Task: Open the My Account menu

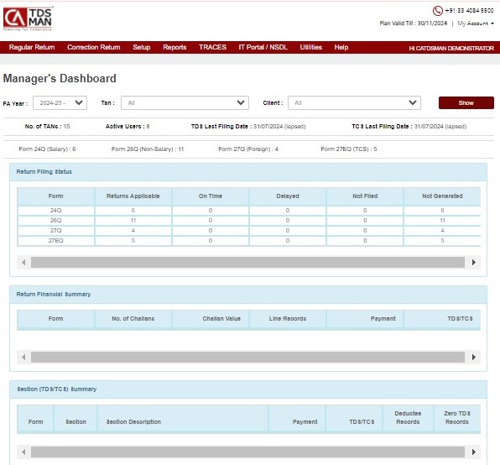Action: pyautogui.click(x=476, y=24)
